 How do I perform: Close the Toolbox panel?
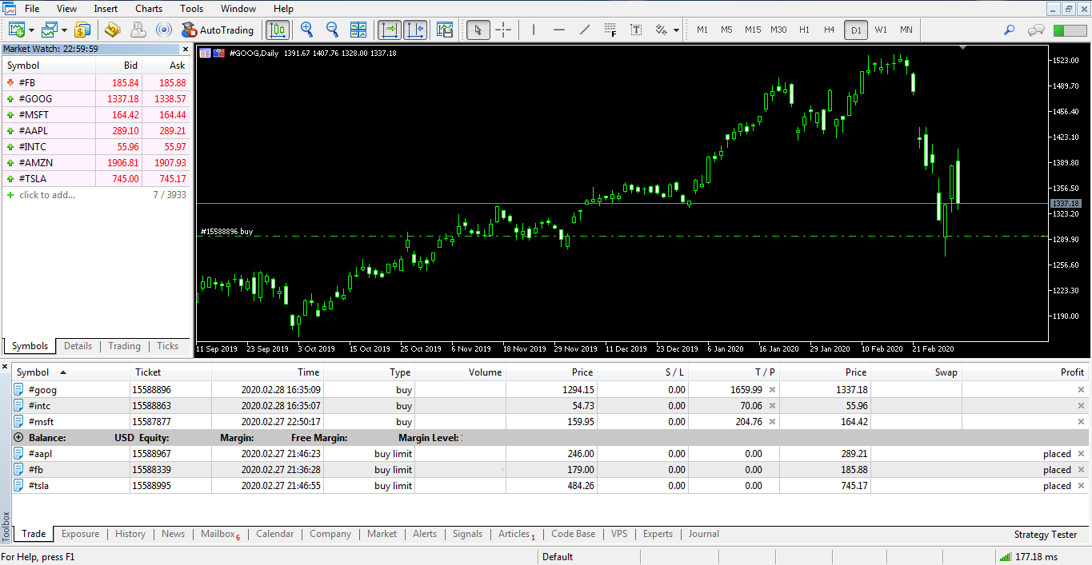[6, 367]
